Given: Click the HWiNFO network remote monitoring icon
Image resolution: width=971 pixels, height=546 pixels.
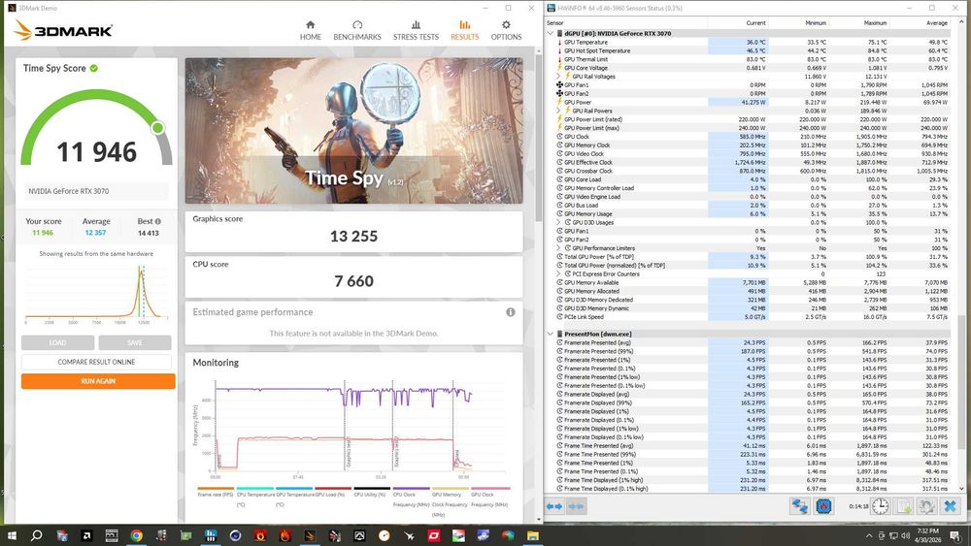Looking at the screenshot, I should [799, 506].
